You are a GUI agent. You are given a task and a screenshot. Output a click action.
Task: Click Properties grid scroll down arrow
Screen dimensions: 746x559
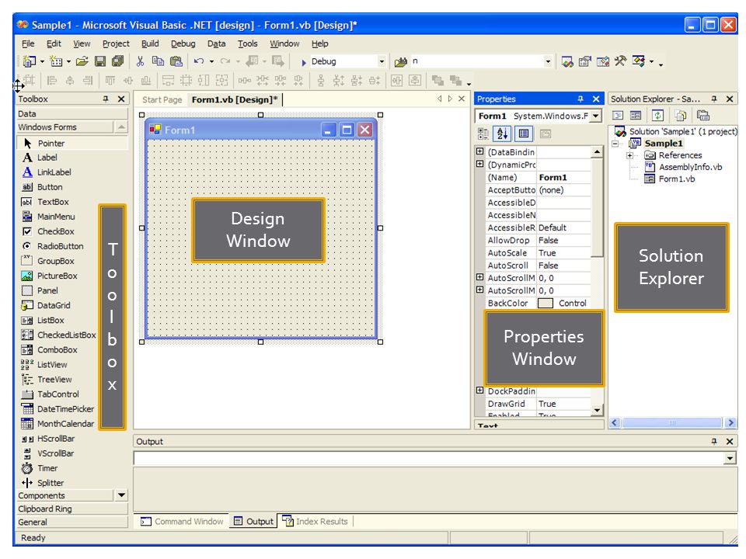pyautogui.click(x=597, y=410)
